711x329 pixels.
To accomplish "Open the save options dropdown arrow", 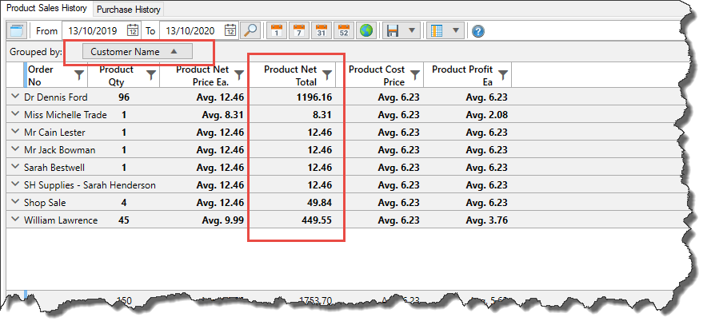I will tap(411, 31).
